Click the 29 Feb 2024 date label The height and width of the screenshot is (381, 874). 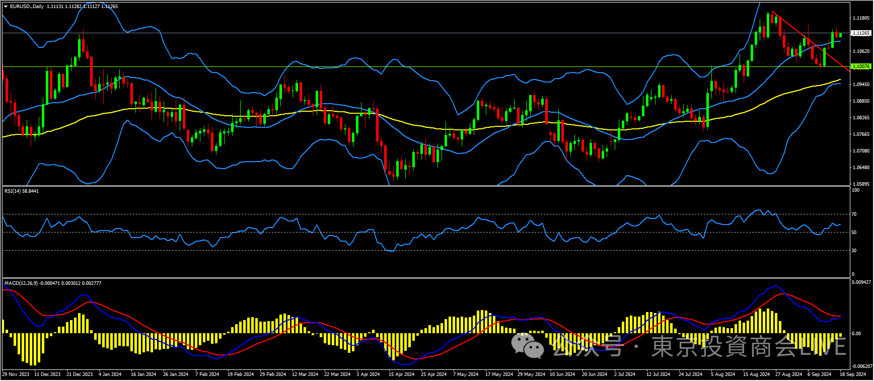272,374
